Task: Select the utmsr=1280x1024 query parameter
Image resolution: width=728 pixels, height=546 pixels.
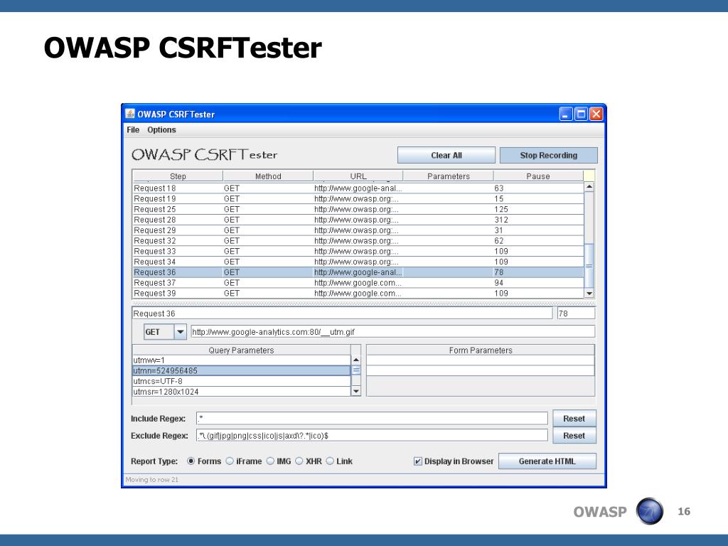Action: pyautogui.click(x=242, y=392)
